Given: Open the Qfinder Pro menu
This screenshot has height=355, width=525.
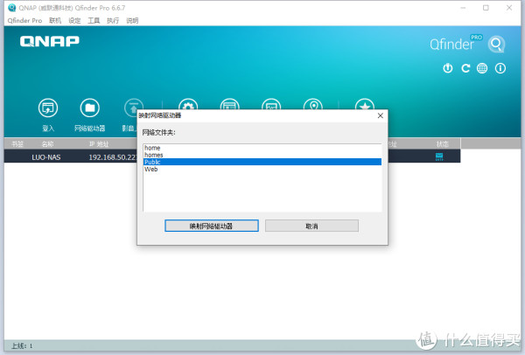Looking at the screenshot, I should (24, 20).
